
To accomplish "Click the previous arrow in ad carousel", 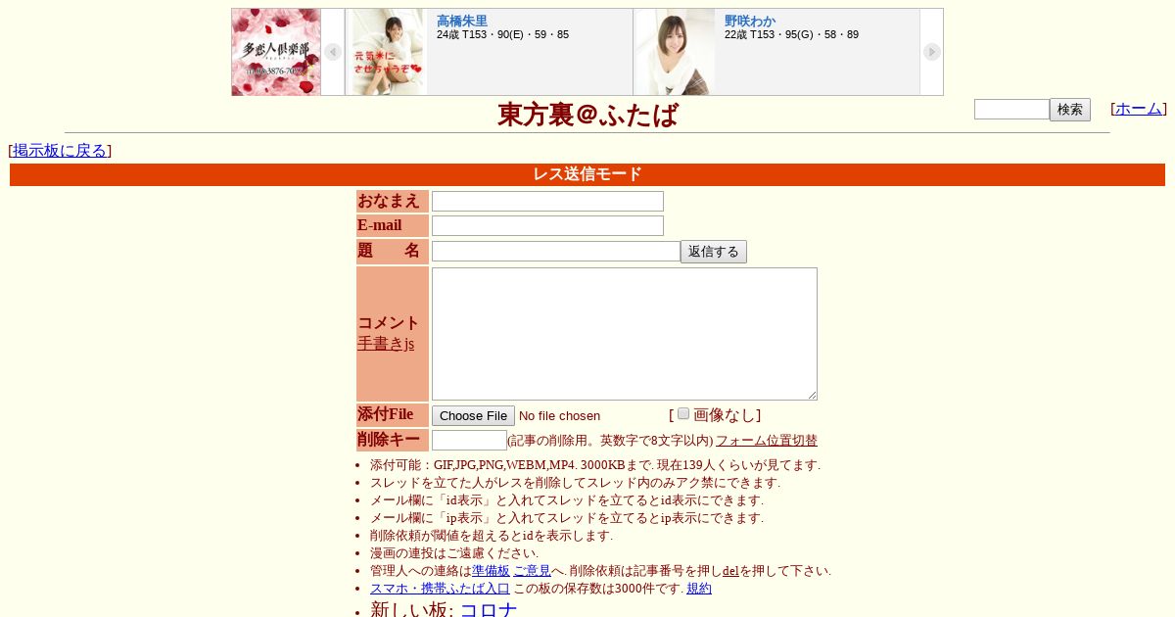I will pos(333,52).
